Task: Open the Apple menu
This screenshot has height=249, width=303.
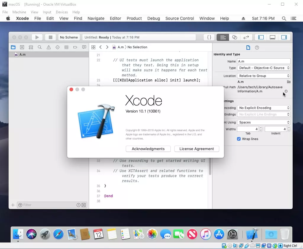Action: tap(8, 18)
